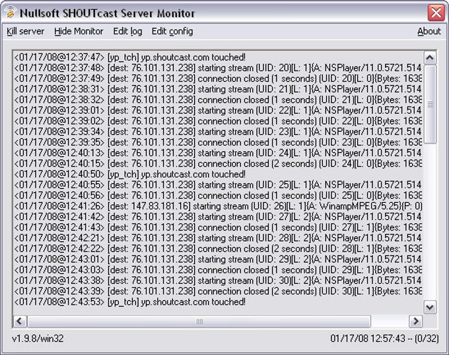Open the Edit log menu item

point(127,31)
